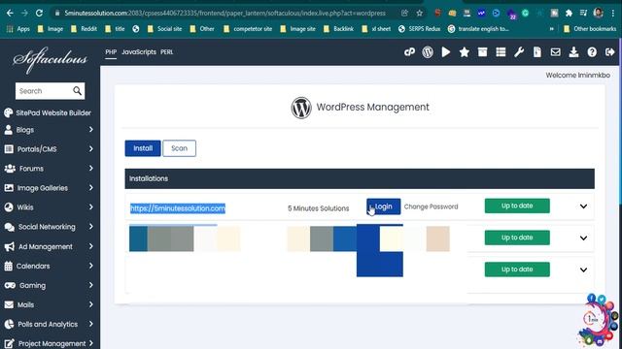Show hidden bookmarks overflow chevron
The image size is (622, 349).
[x=551, y=29]
